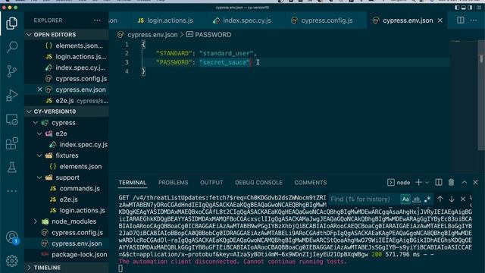The width and height of the screenshot is (485, 273).
Task: Open the Manage gear menu
Action: (x=12, y=261)
